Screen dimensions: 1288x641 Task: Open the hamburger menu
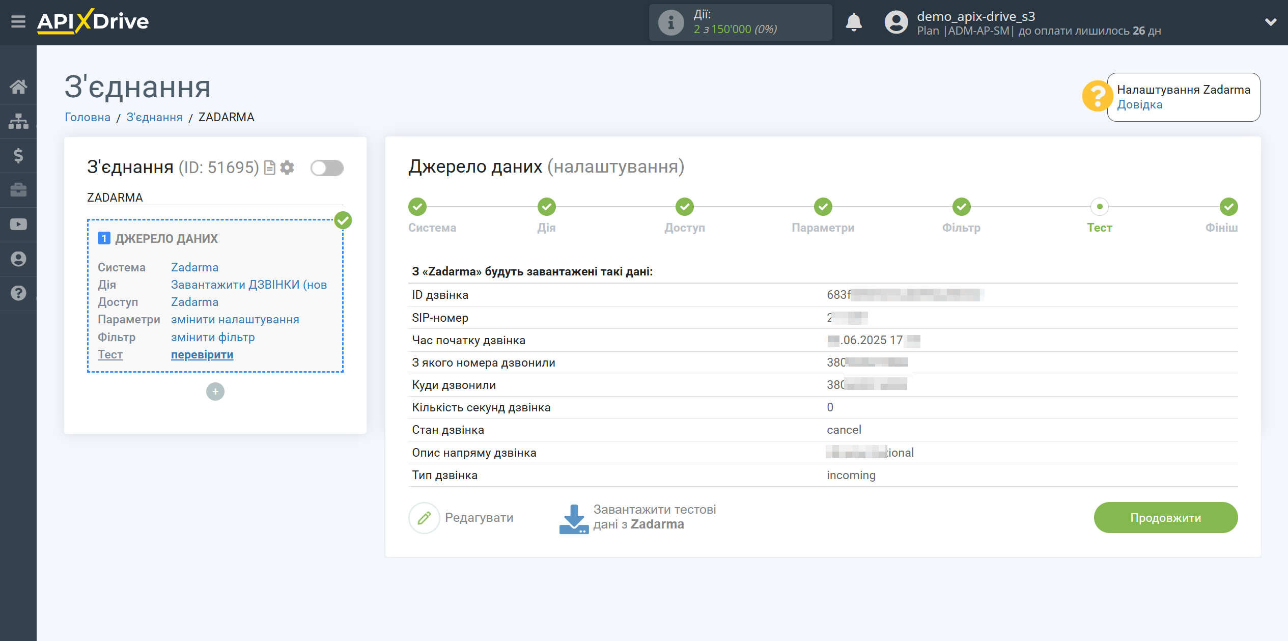click(18, 22)
